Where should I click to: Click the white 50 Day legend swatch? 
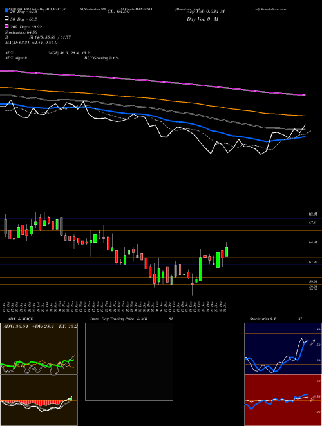pyautogui.click(x=6, y=19)
